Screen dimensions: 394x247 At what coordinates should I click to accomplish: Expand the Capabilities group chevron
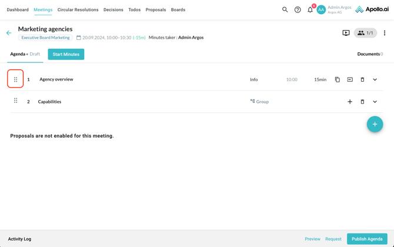click(x=375, y=102)
